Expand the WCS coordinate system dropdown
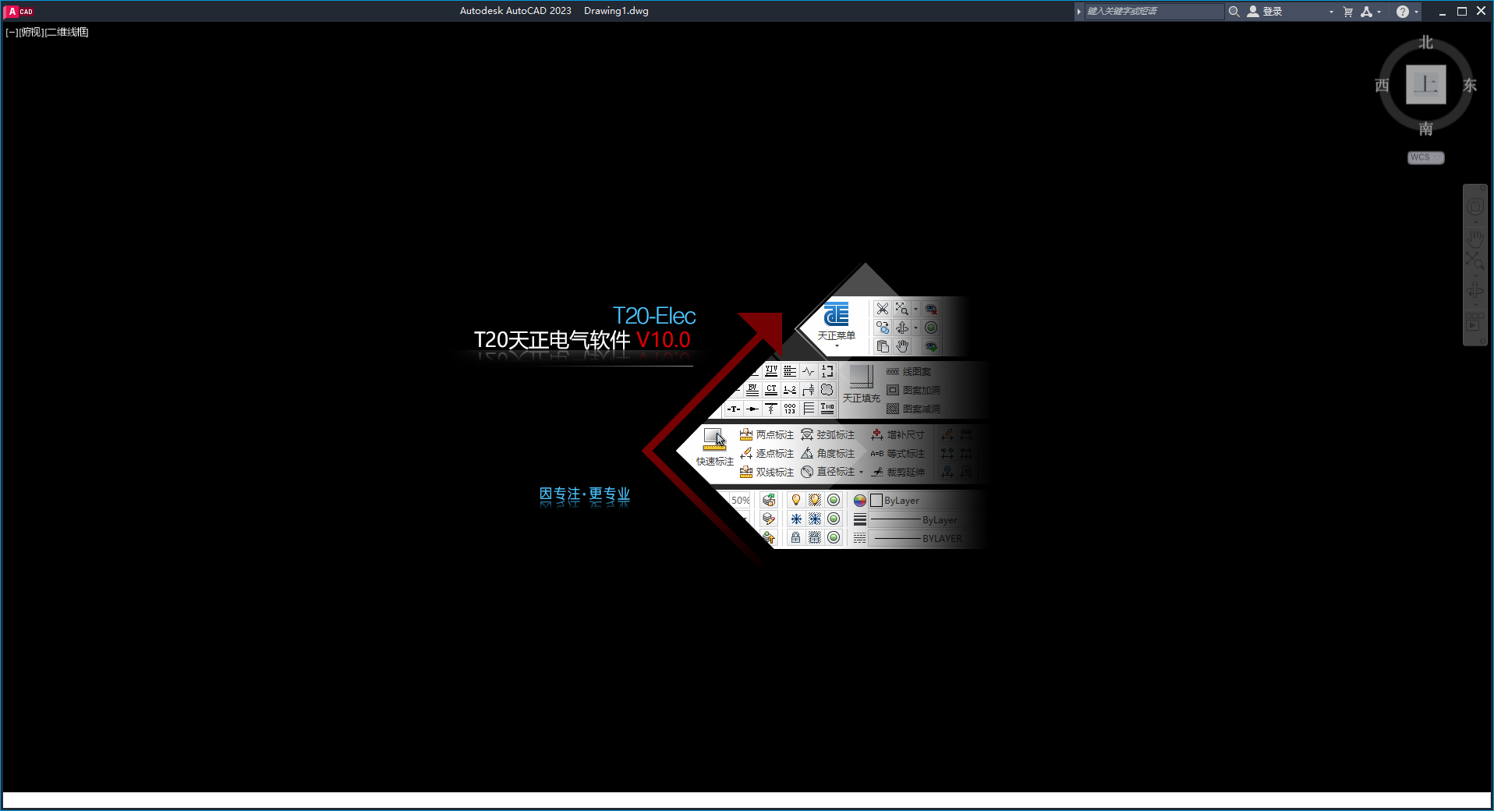Image resolution: width=1494 pixels, height=811 pixels. pyautogui.click(x=1426, y=158)
